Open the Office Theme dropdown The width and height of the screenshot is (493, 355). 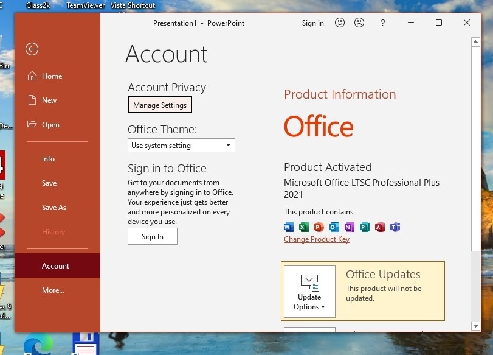181,145
